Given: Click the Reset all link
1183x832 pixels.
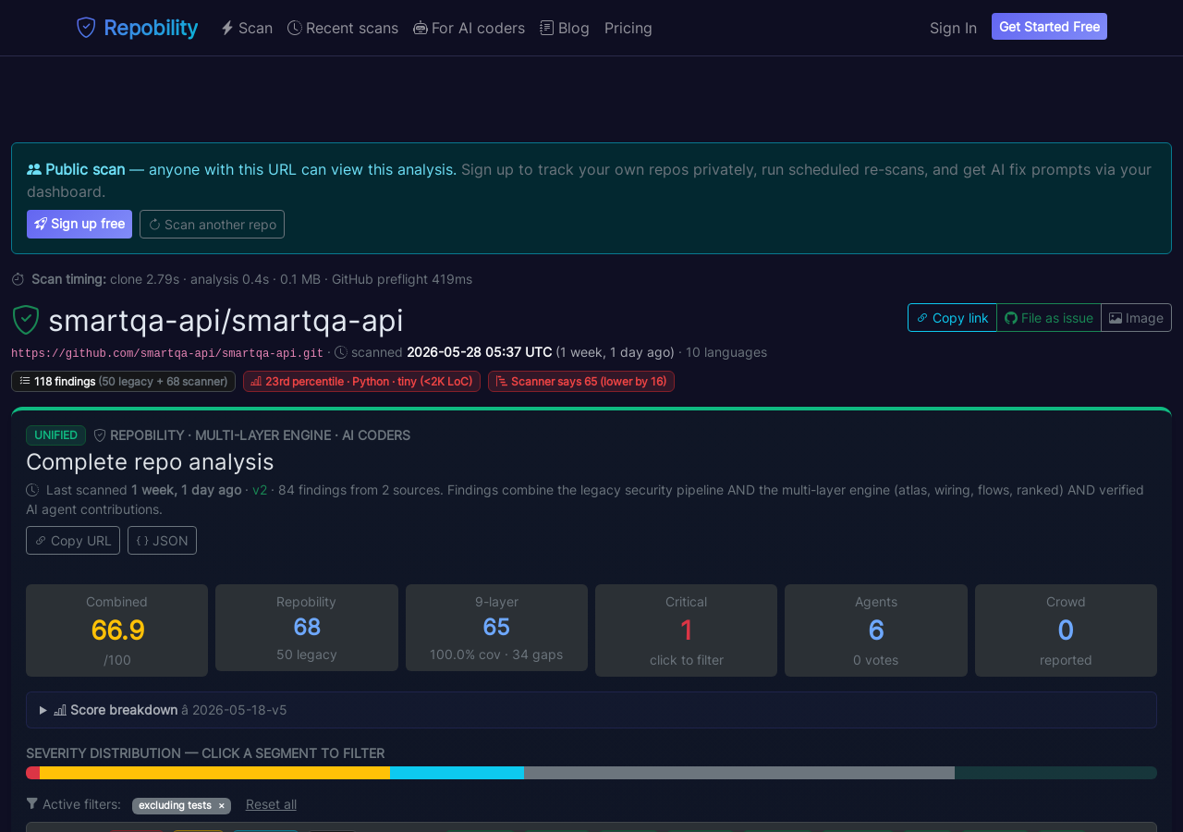Looking at the screenshot, I should coord(271,804).
